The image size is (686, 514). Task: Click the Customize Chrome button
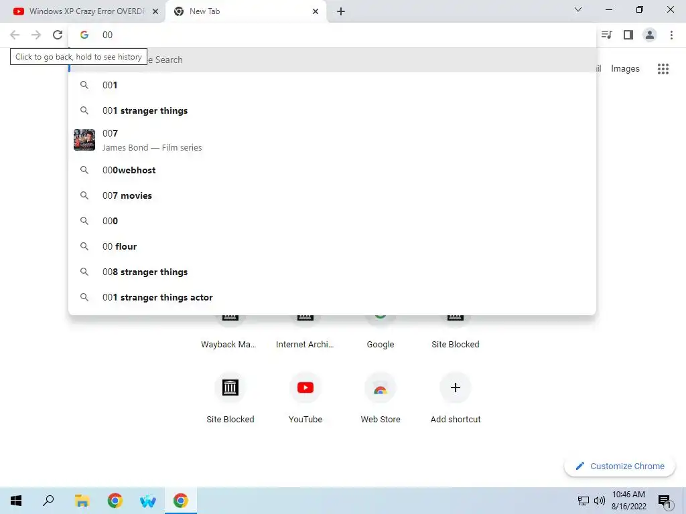coord(620,466)
